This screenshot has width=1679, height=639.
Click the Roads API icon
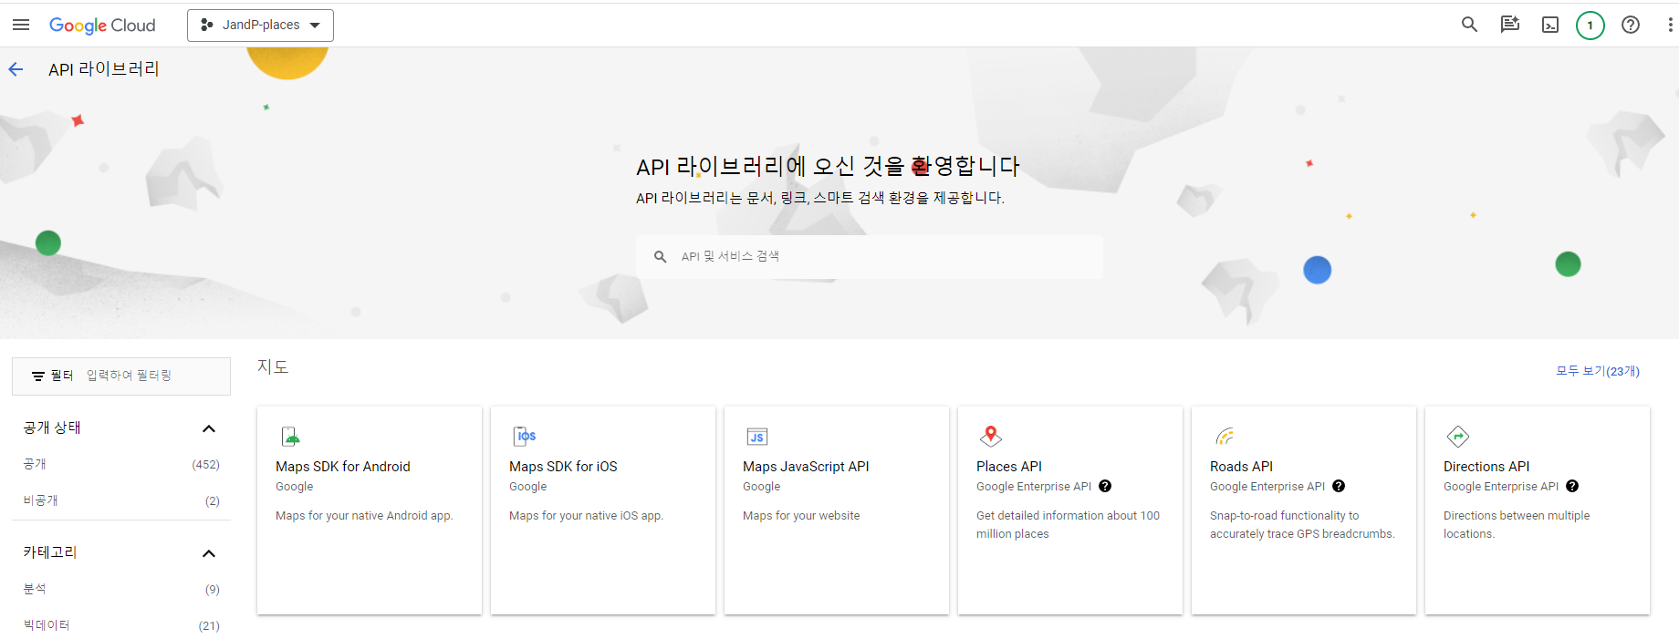[x=1225, y=436]
